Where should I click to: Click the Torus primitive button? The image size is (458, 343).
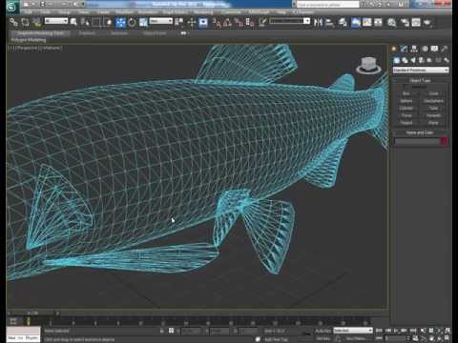[406, 115]
